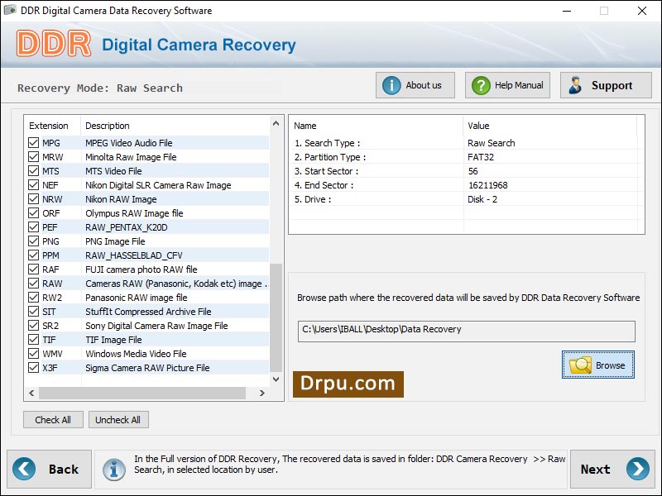This screenshot has height=496, width=662.
Task: Click the camera app icon in the title bar
Action: pos(10,11)
